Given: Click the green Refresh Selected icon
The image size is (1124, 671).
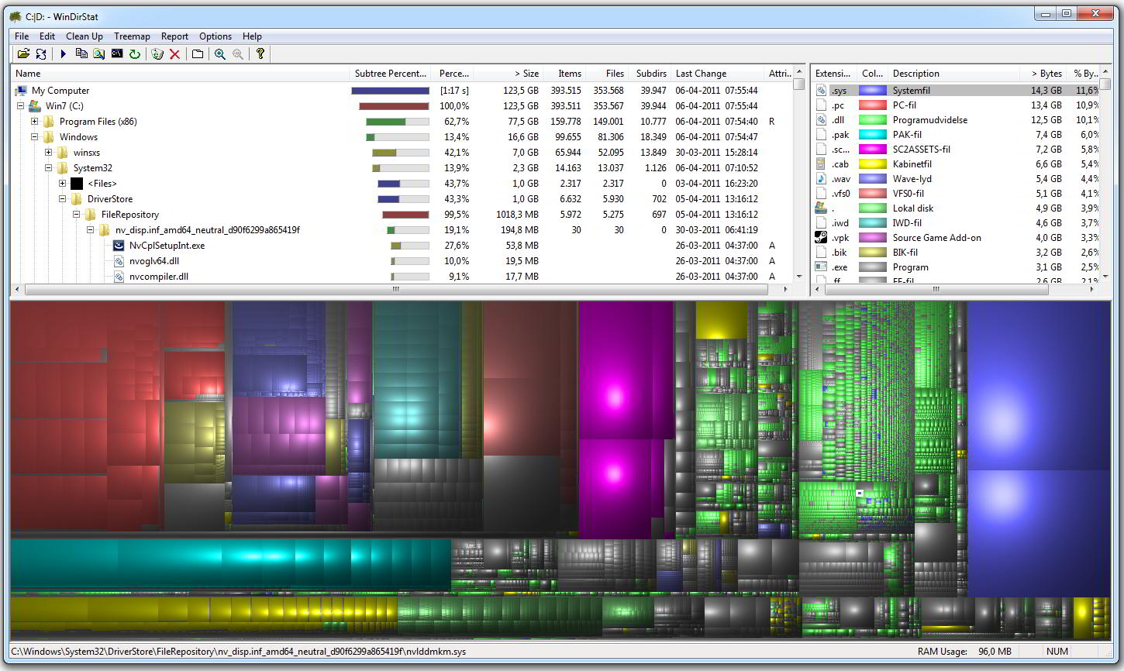Looking at the screenshot, I should pyautogui.click(x=135, y=54).
